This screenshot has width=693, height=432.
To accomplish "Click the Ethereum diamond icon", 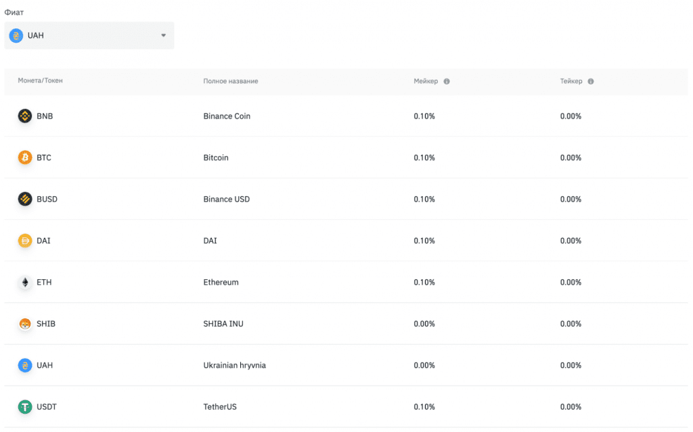I will click(25, 283).
